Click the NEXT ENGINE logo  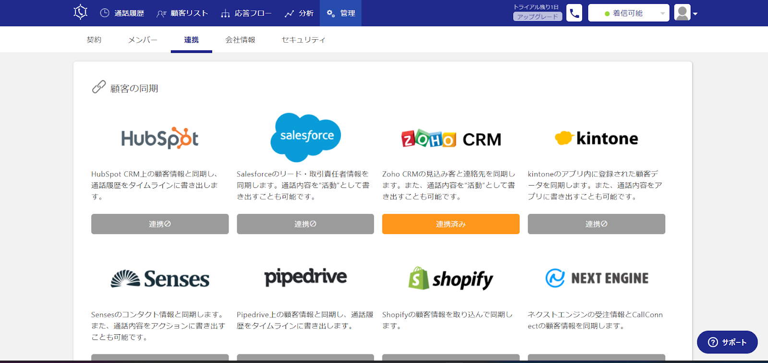[597, 278]
